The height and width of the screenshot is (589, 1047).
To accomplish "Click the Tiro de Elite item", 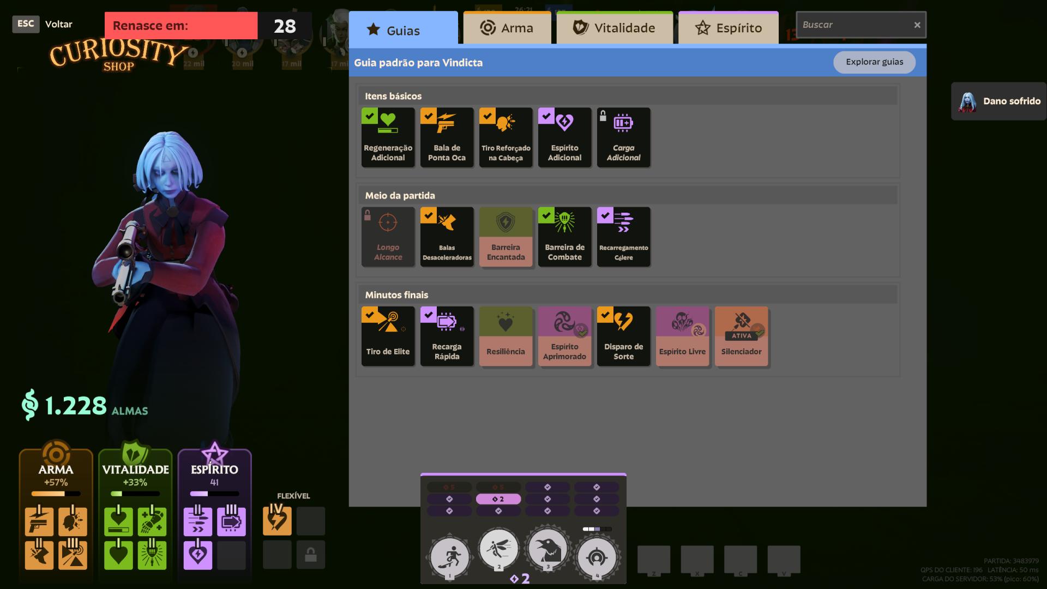I will [x=388, y=336].
